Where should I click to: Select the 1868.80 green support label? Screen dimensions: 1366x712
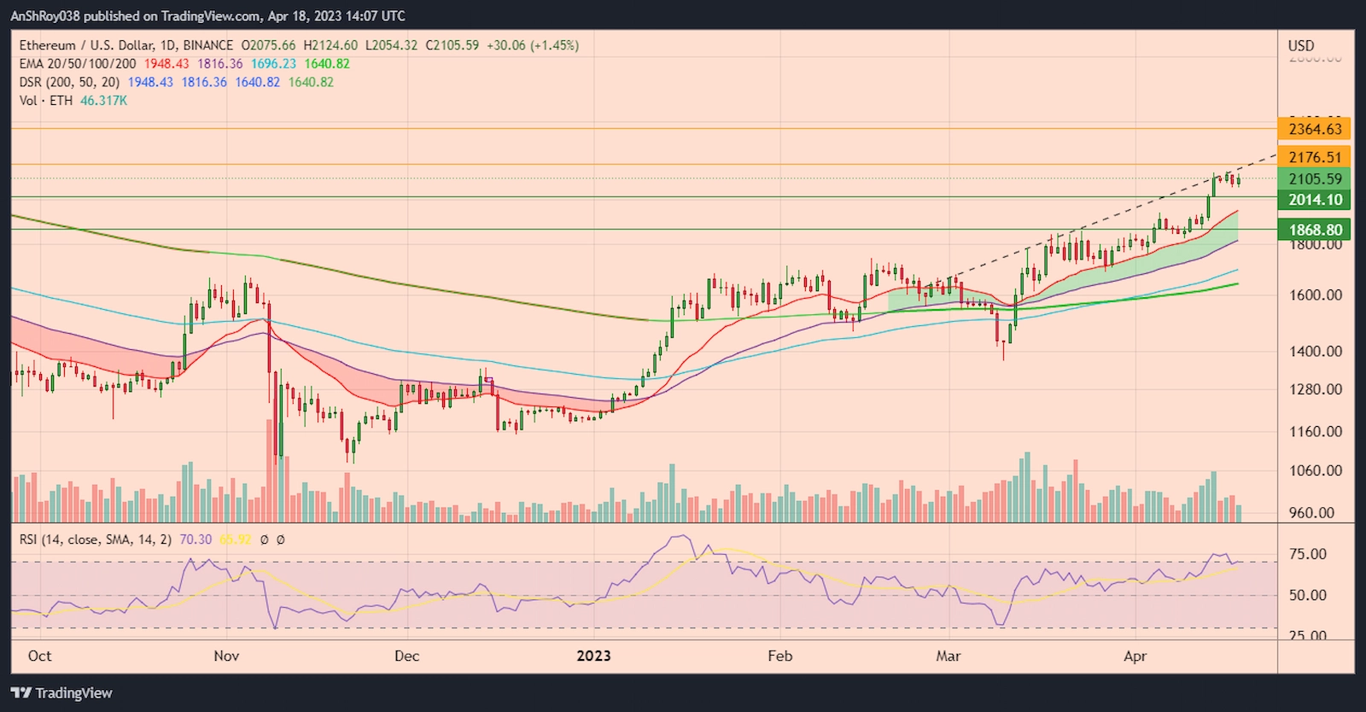[x=1315, y=230]
